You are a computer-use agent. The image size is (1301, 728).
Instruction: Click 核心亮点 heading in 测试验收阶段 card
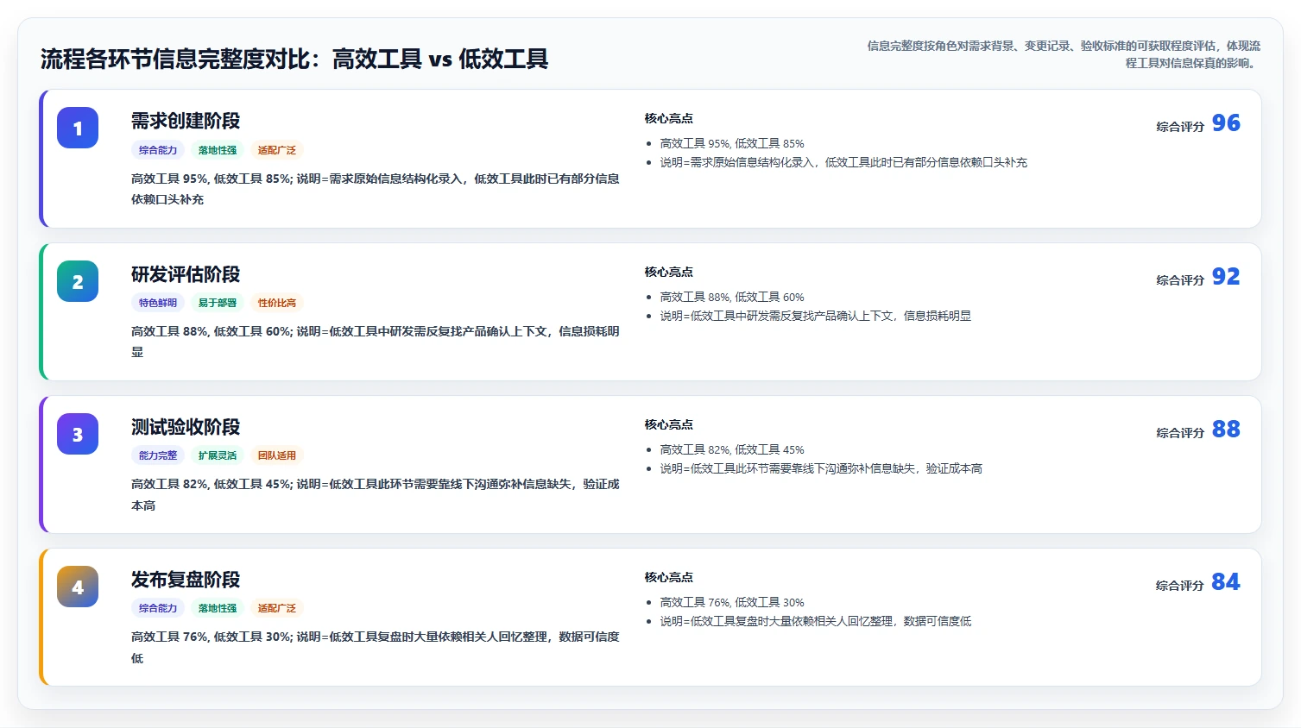669,424
